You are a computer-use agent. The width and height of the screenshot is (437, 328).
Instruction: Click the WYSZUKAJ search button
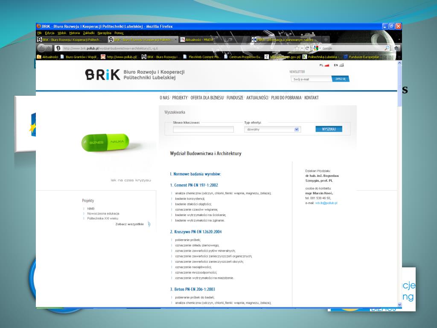(x=329, y=129)
